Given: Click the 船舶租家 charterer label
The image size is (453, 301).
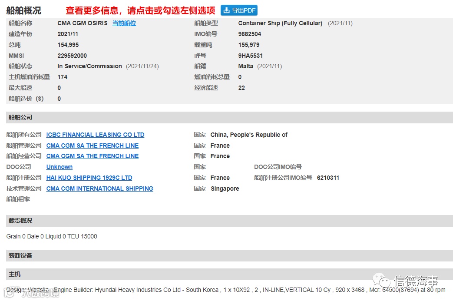Looking at the screenshot, I should [18, 199].
